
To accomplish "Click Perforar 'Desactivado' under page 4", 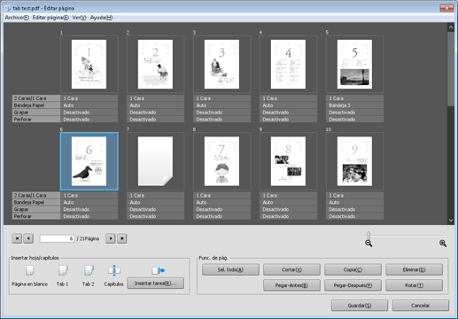I will tap(288, 120).
